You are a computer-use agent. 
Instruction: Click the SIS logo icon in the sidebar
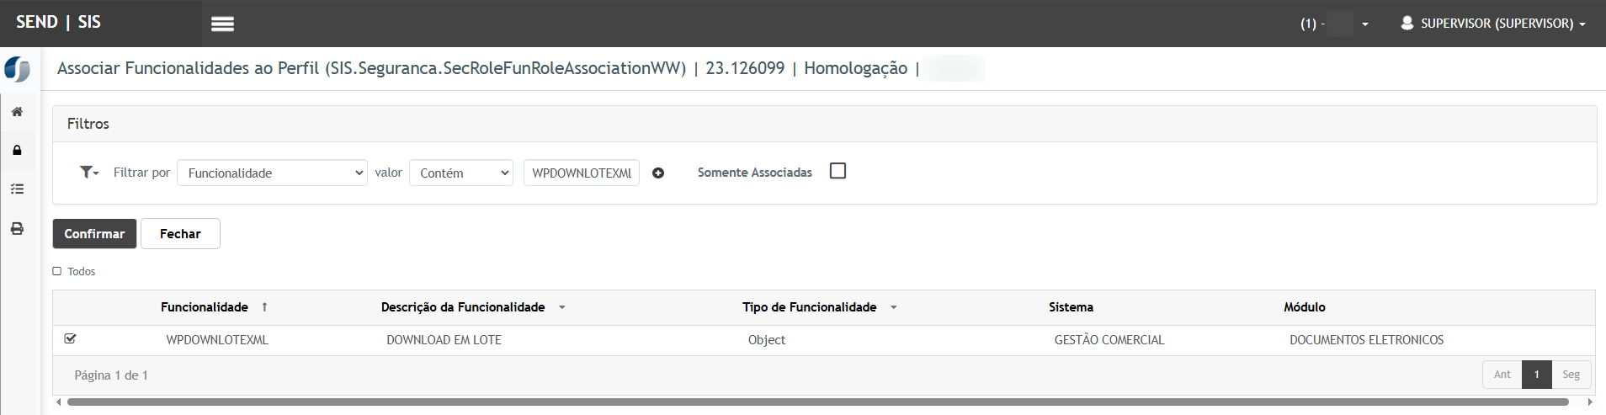pyautogui.click(x=17, y=69)
